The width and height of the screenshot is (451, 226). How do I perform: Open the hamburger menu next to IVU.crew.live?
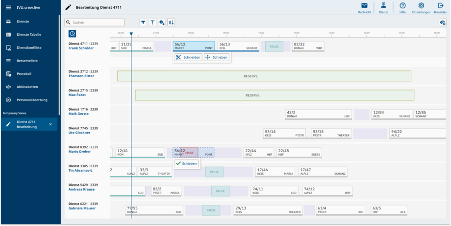[x=8, y=8]
